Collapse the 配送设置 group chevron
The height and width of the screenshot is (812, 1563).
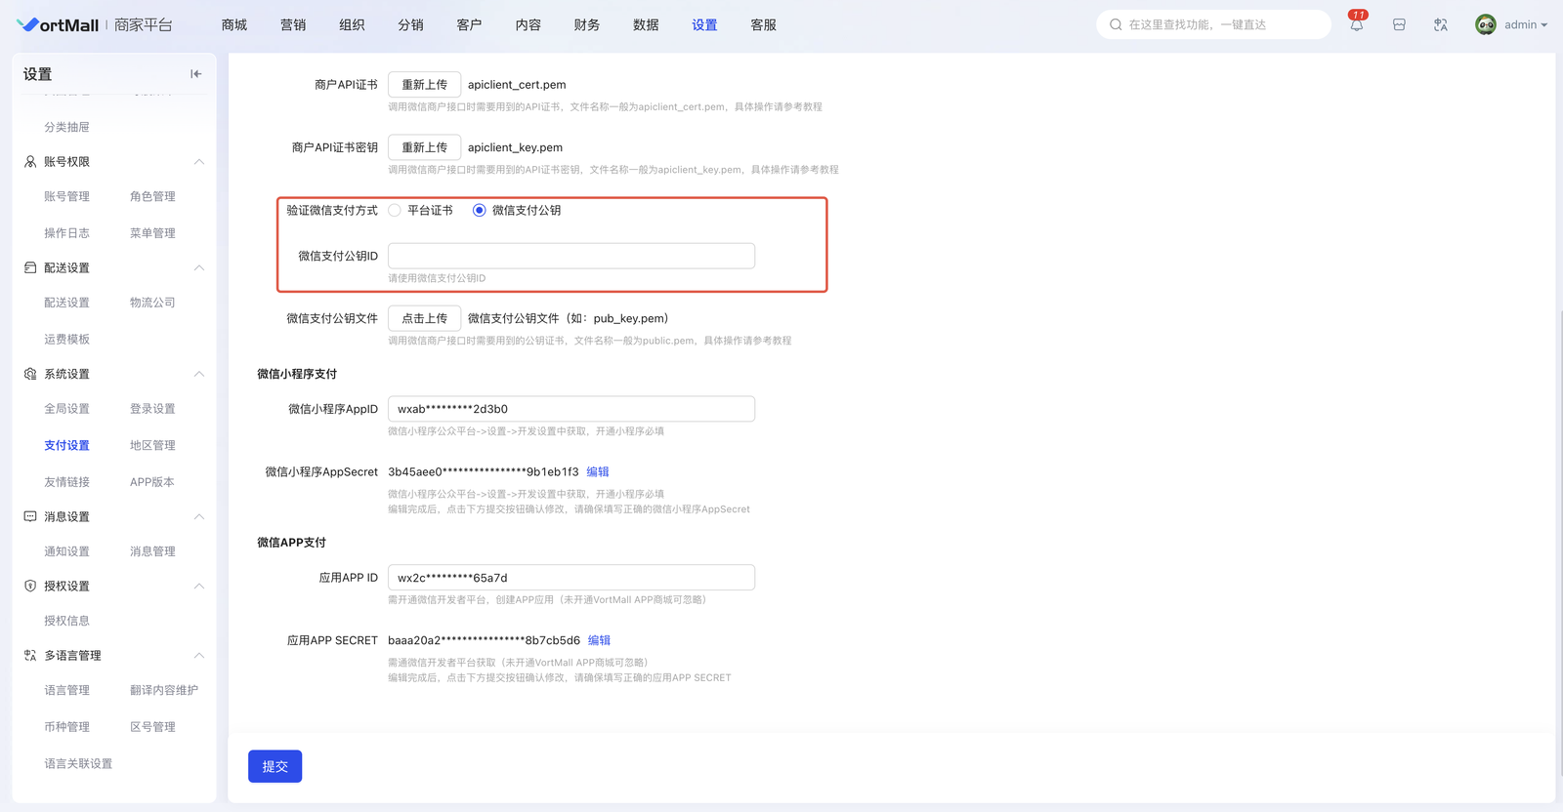(x=198, y=268)
